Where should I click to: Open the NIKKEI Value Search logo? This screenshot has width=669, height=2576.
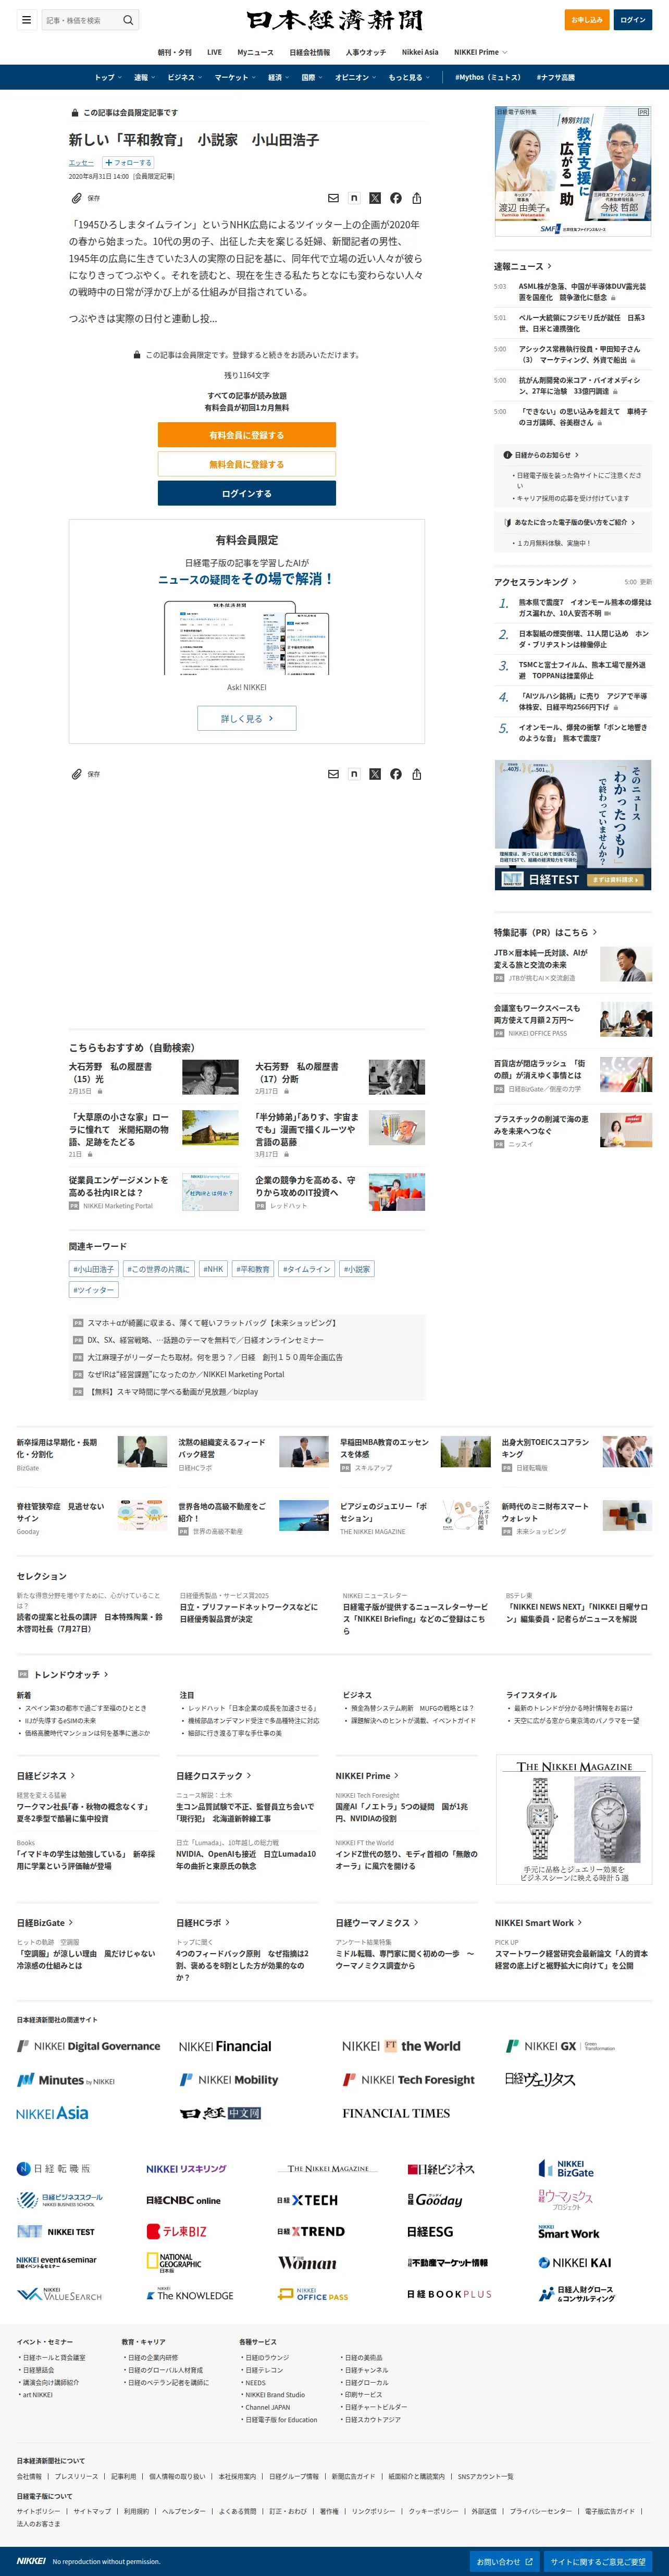click(x=59, y=2295)
